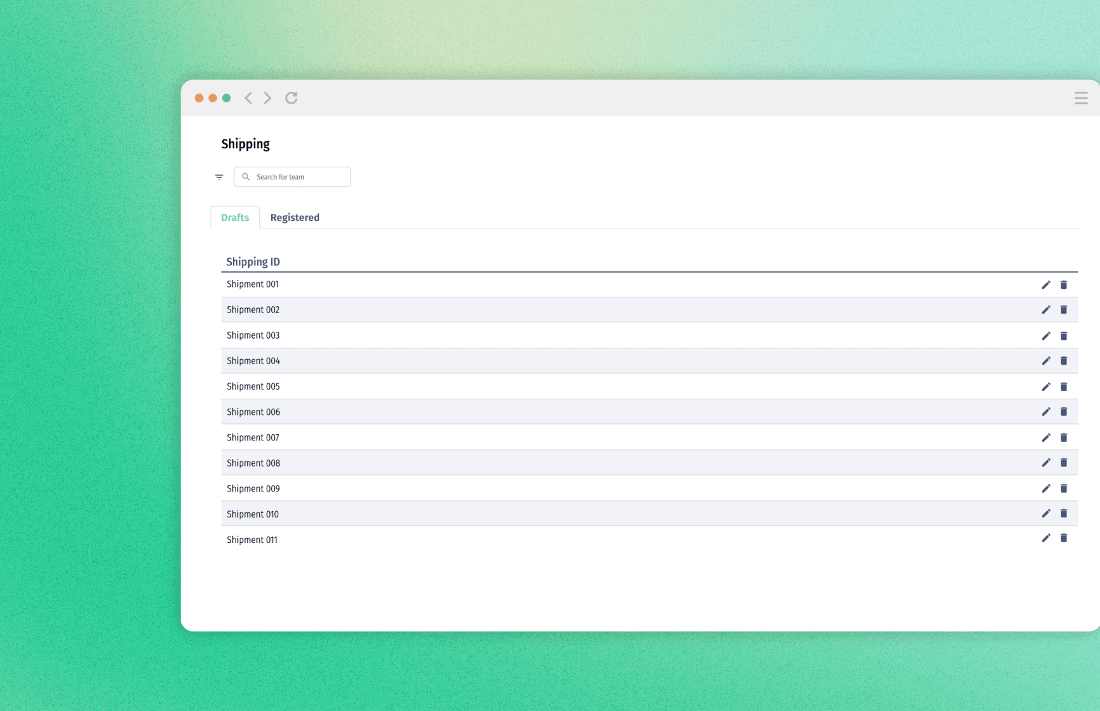1100x711 pixels.
Task: Edit Shipment 007 with pencil icon
Action: (x=1046, y=437)
